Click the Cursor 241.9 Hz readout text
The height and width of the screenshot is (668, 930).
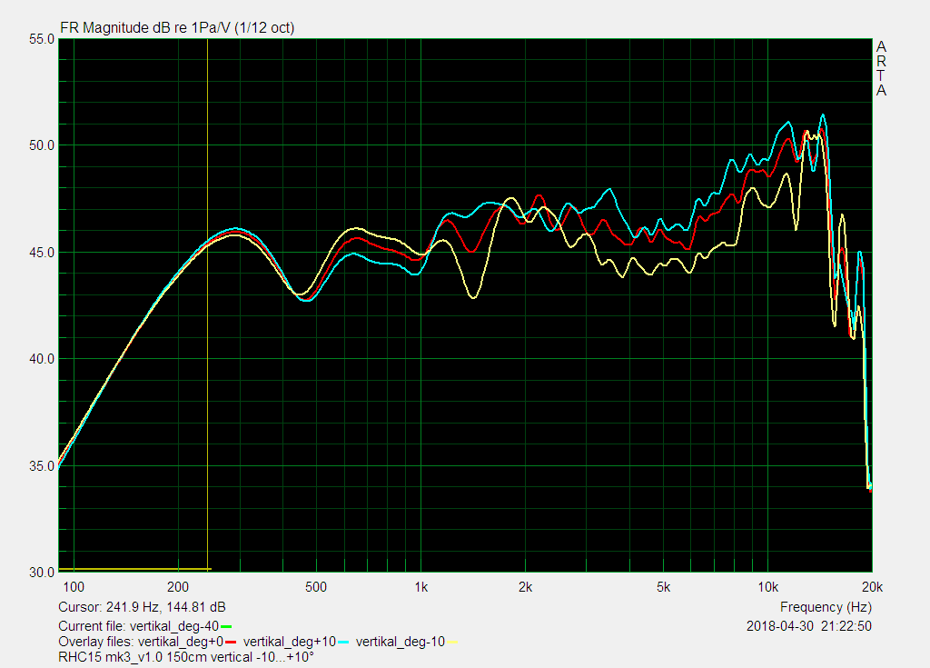[142, 607]
